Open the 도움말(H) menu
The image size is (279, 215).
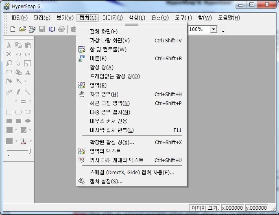pos(229,18)
